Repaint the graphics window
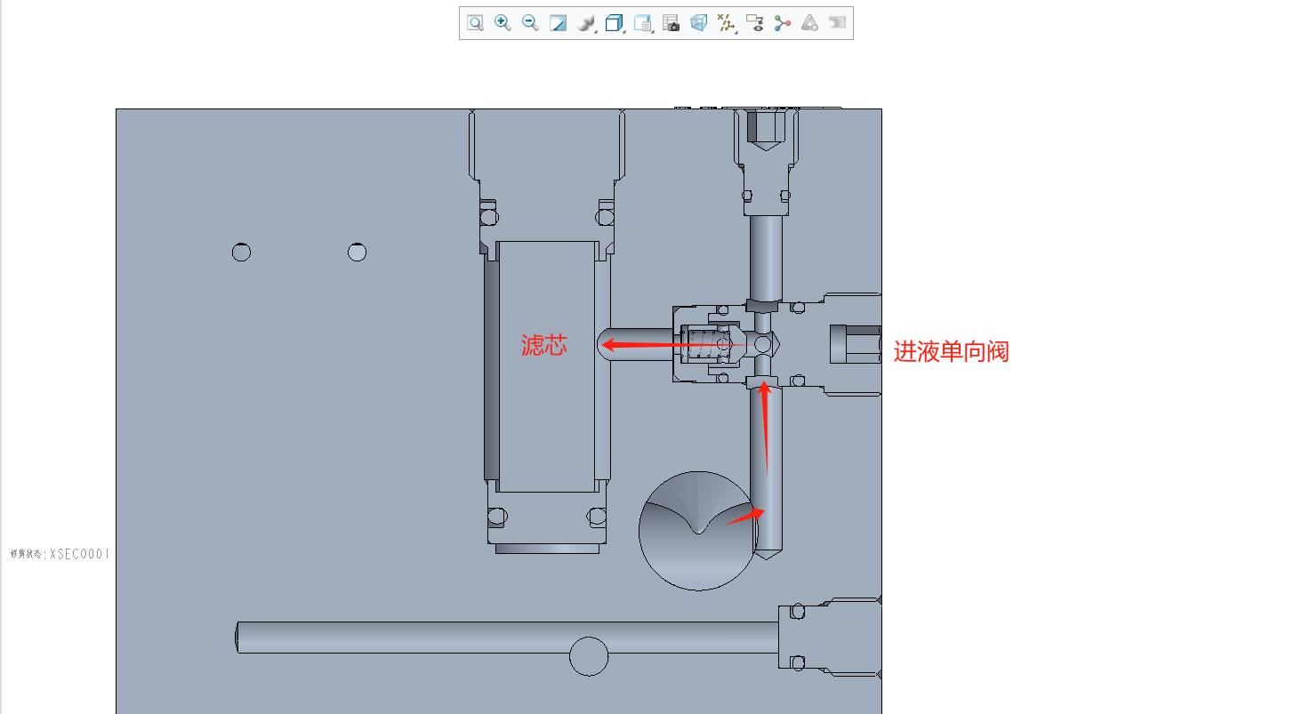Image resolution: width=1311 pixels, height=714 pixels. tap(558, 23)
